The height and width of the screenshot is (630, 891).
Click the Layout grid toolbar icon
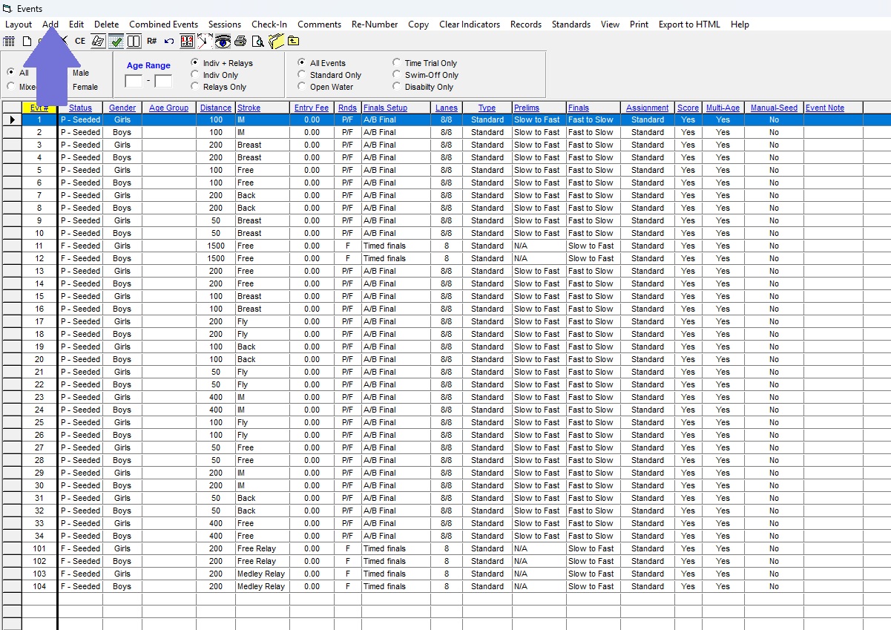(9, 41)
